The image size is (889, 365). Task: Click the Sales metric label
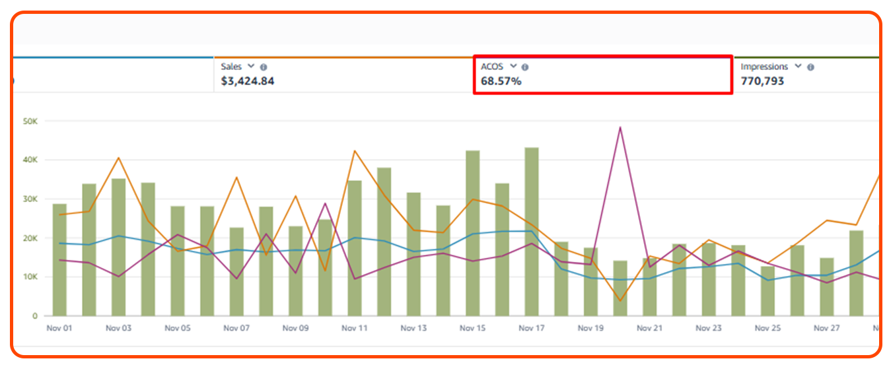point(231,67)
